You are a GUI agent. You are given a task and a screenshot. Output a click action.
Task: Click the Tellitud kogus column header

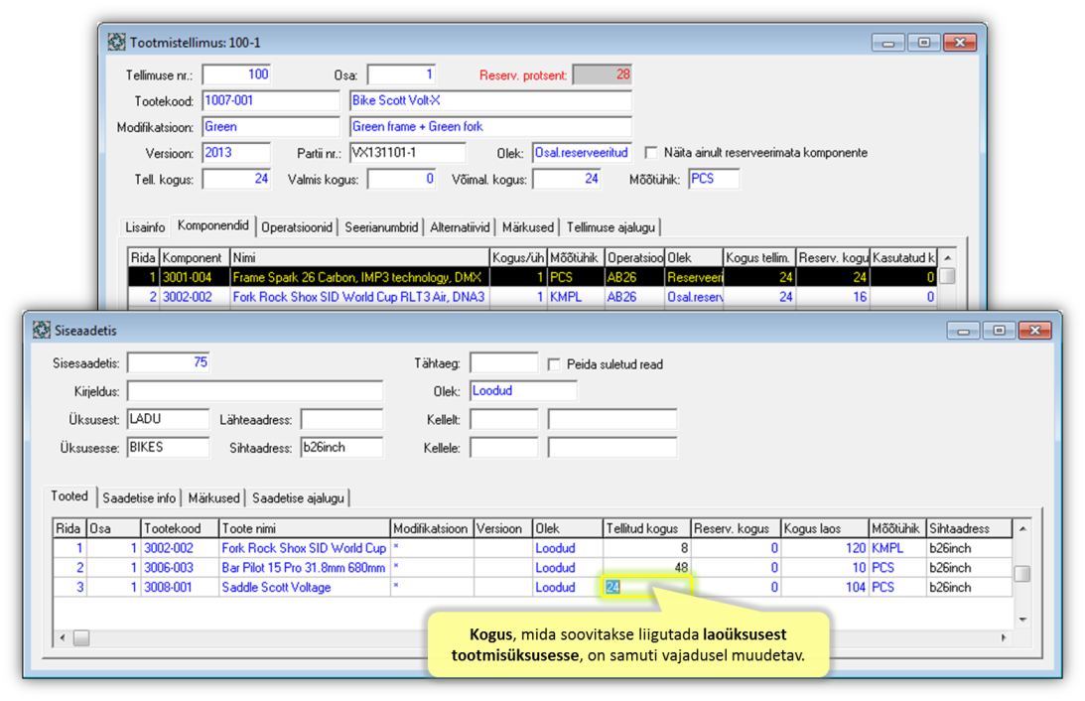coord(646,528)
